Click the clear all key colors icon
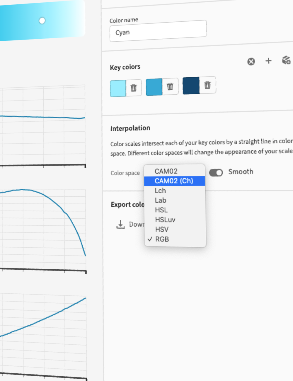 click(x=251, y=62)
